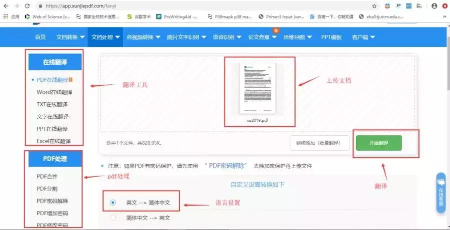Open PDF增加密码 in the sidebar
The image size is (450, 230).
coord(52,213)
